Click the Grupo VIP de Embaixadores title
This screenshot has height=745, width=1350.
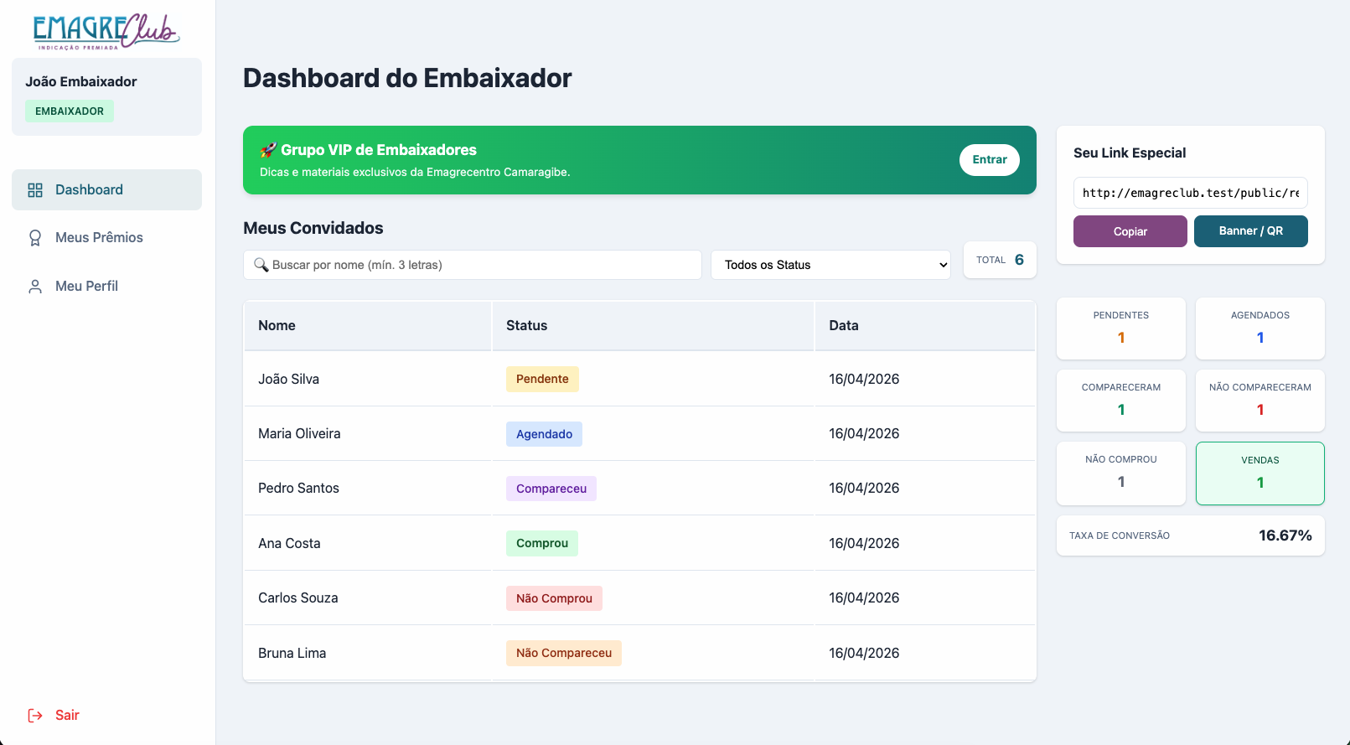coord(379,150)
